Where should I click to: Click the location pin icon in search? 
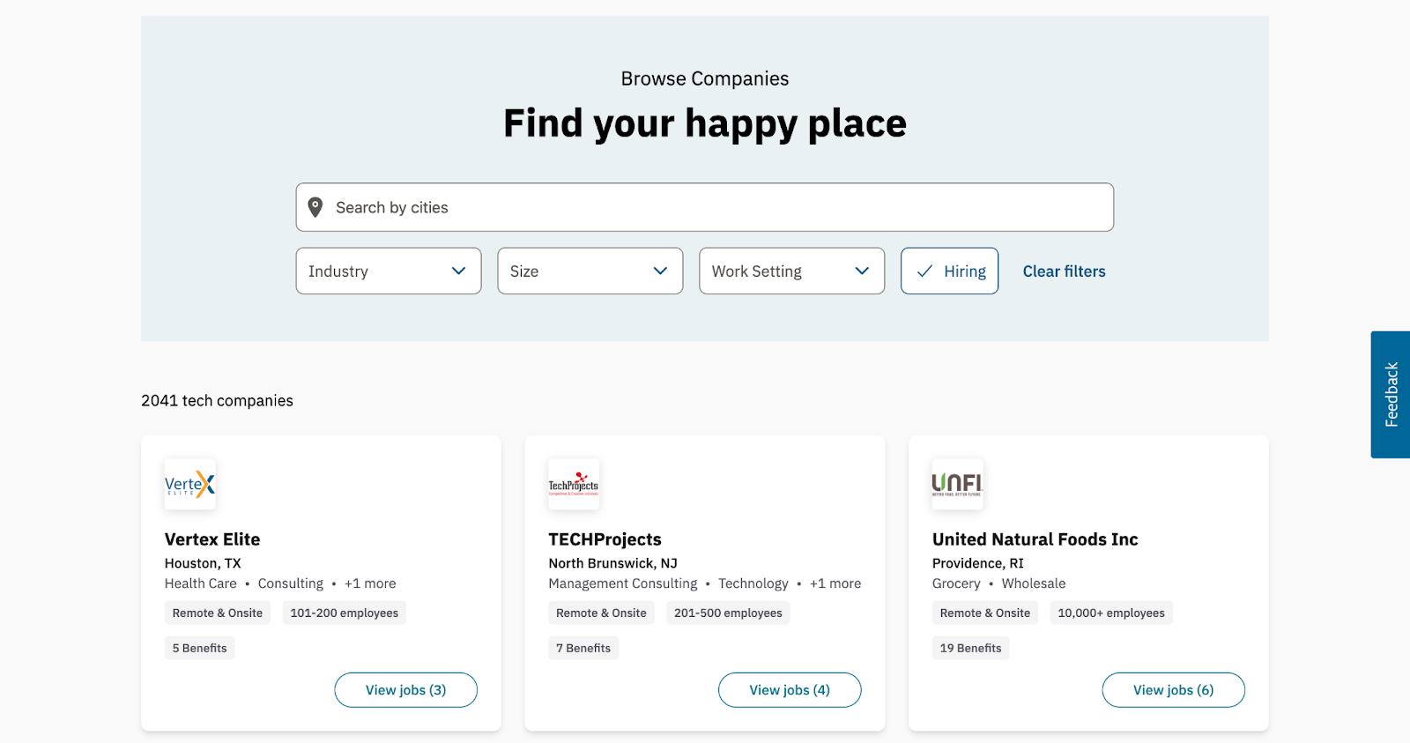click(x=315, y=207)
